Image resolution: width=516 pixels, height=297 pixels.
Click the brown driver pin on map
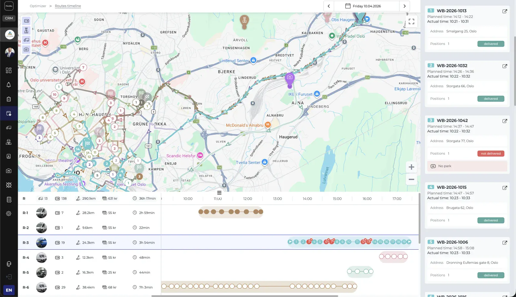click(x=244, y=22)
